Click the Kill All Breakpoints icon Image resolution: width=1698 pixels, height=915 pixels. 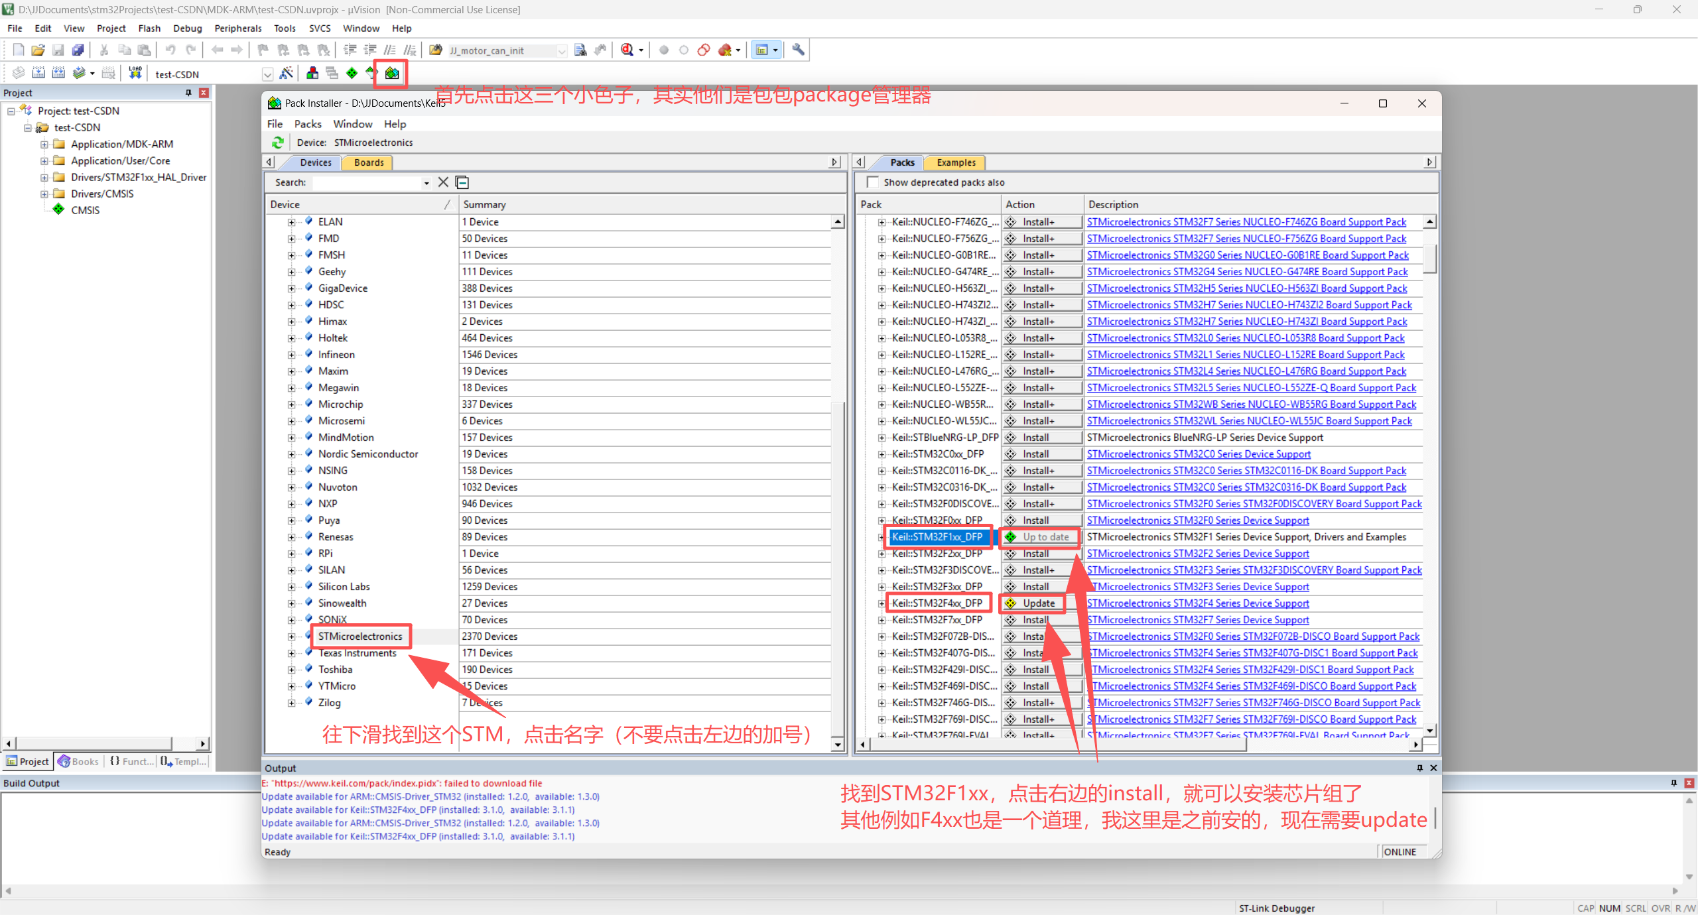pyautogui.click(x=724, y=50)
